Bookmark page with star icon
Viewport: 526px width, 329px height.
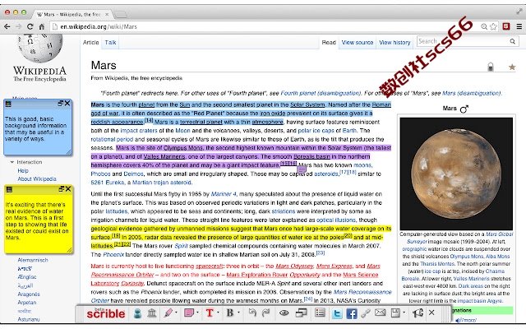tap(493, 26)
